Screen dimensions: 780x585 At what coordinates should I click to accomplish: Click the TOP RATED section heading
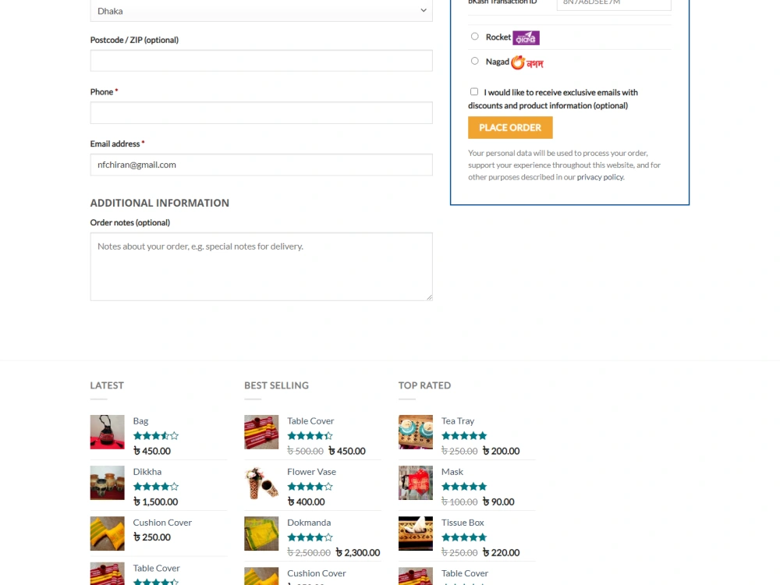point(425,385)
